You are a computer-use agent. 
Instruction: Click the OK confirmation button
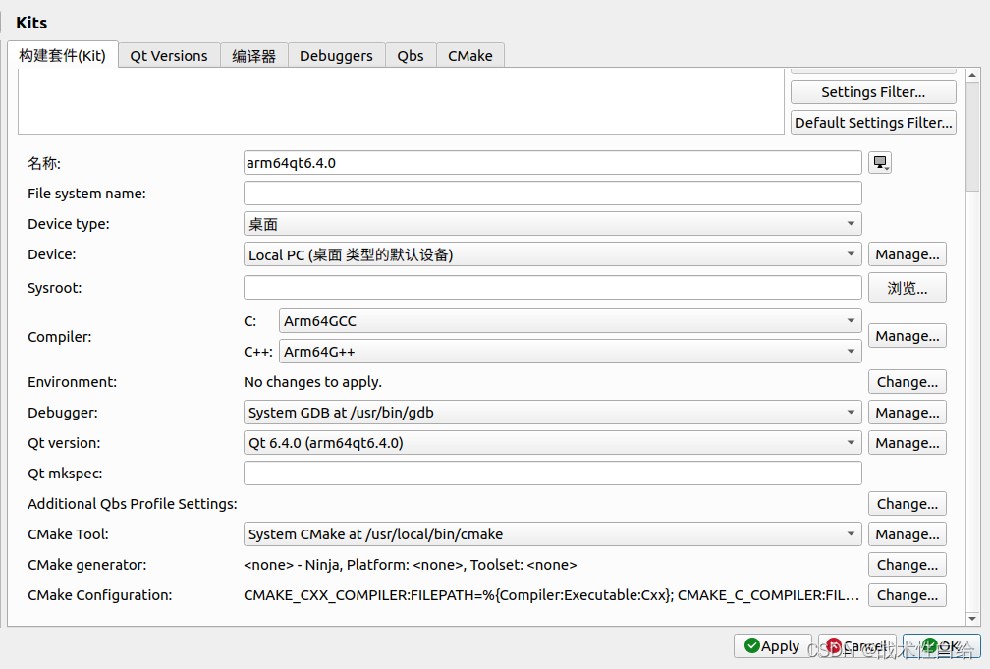click(x=941, y=645)
